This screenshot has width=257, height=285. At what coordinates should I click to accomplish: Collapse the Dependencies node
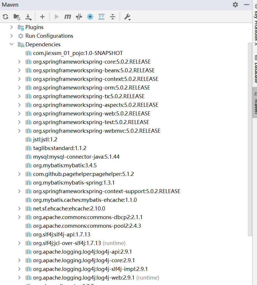coord(12,44)
